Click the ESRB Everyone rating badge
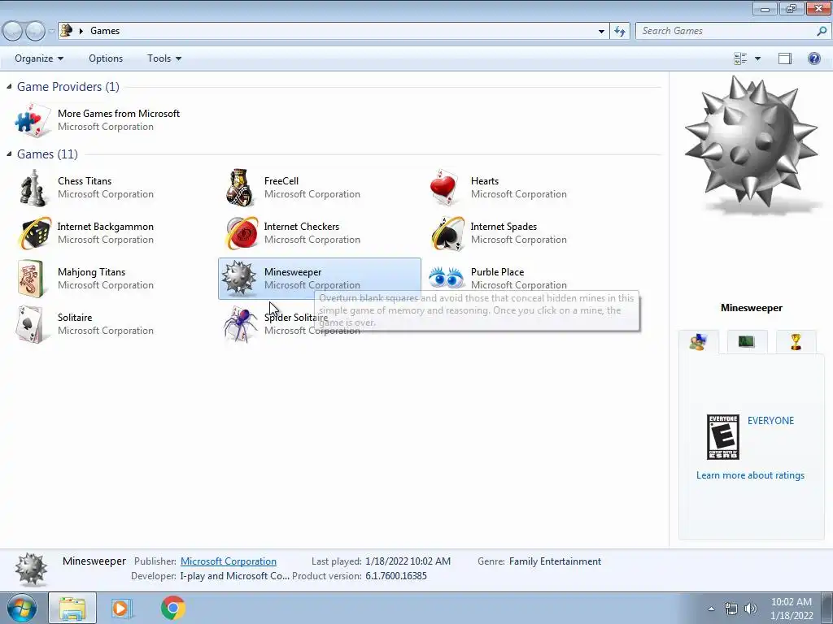833x624 pixels. point(722,437)
